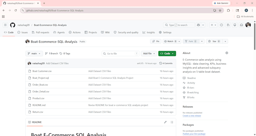Open All Bookmarks folder
This screenshot has width=256, height=136.
point(245,17)
